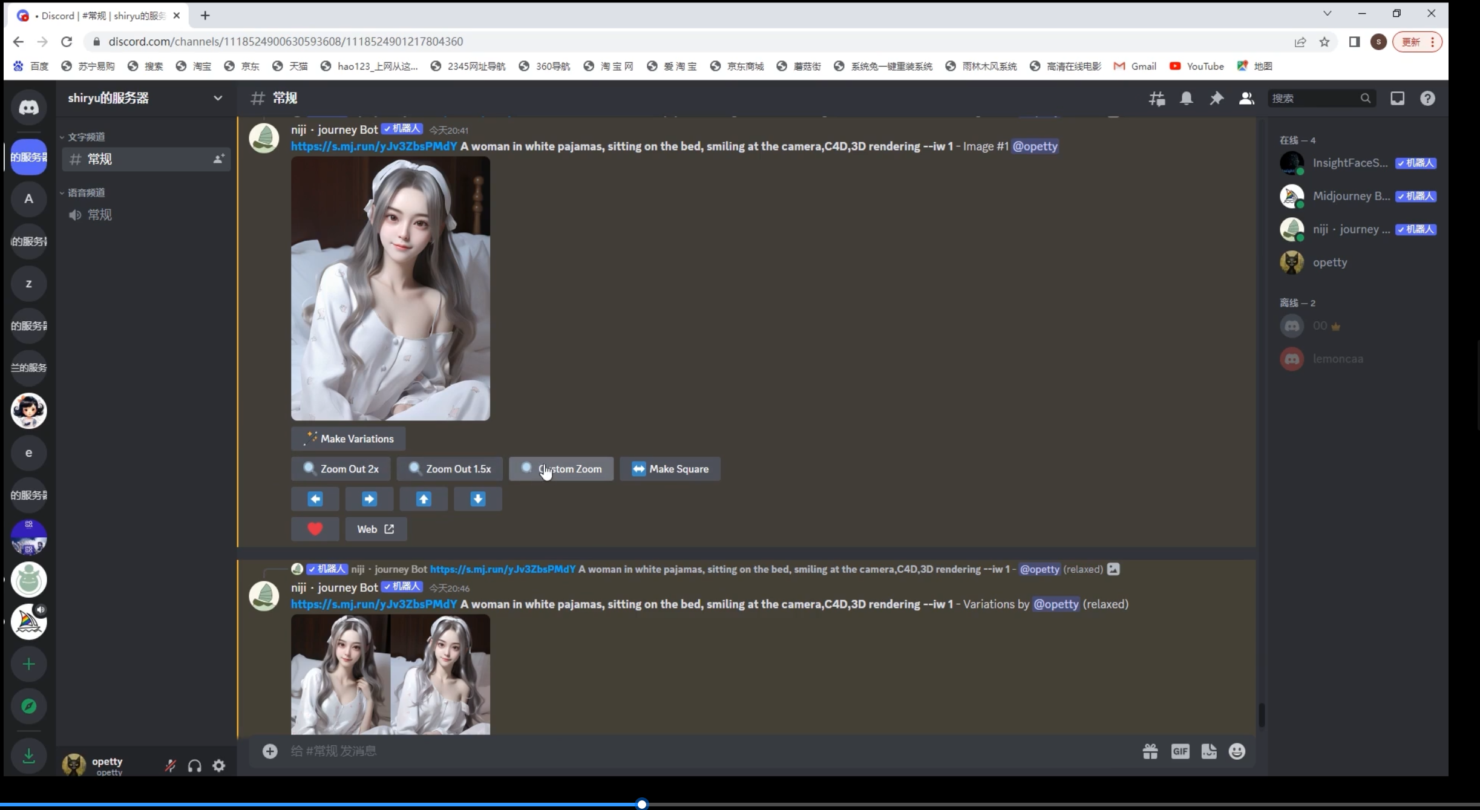This screenshot has width=1480, height=810.
Task: Unmute the microphone
Action: (x=171, y=766)
